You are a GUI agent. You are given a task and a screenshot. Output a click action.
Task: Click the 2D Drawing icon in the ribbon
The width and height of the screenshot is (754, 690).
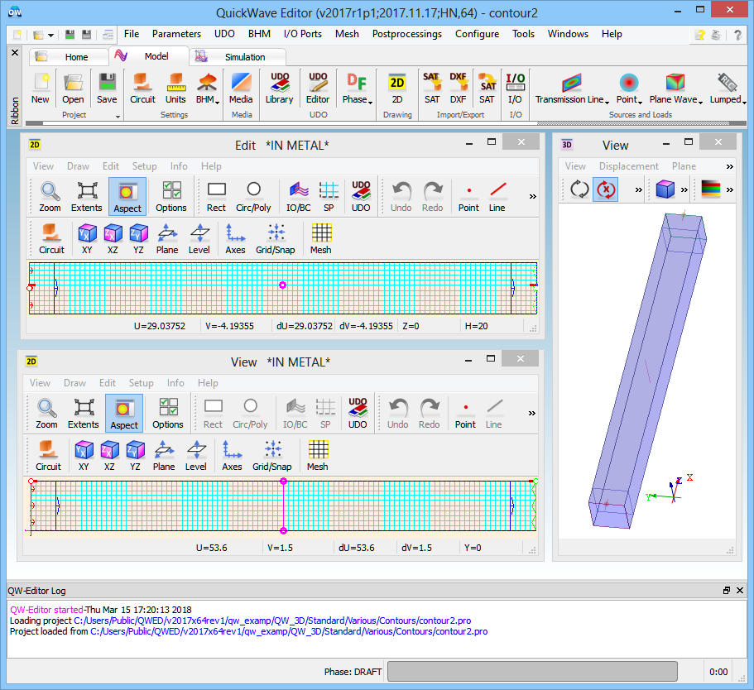[397, 89]
